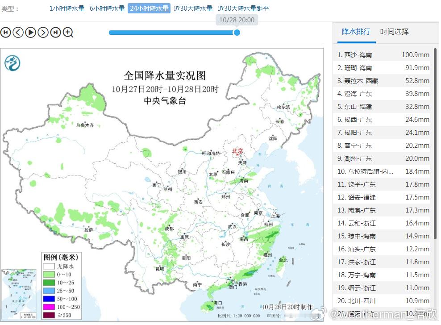The image size is (441, 325).
Task: Select 24小时降水量 type
Action: point(149,8)
